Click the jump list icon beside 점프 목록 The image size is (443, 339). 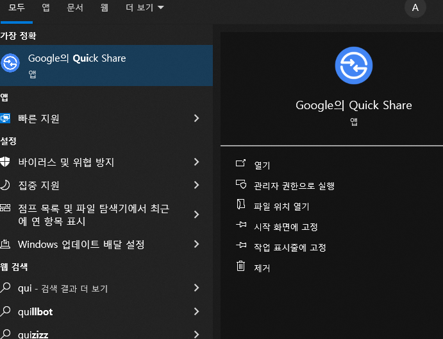(5, 208)
